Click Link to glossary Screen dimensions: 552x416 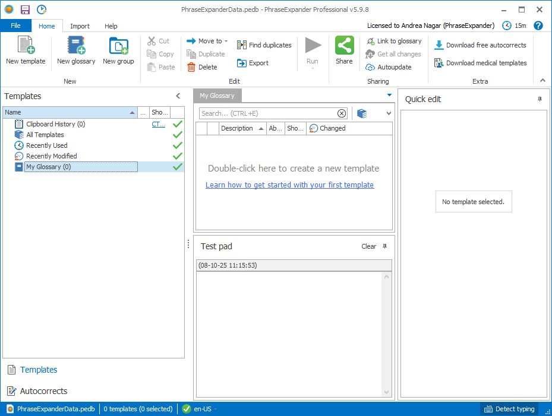point(394,41)
